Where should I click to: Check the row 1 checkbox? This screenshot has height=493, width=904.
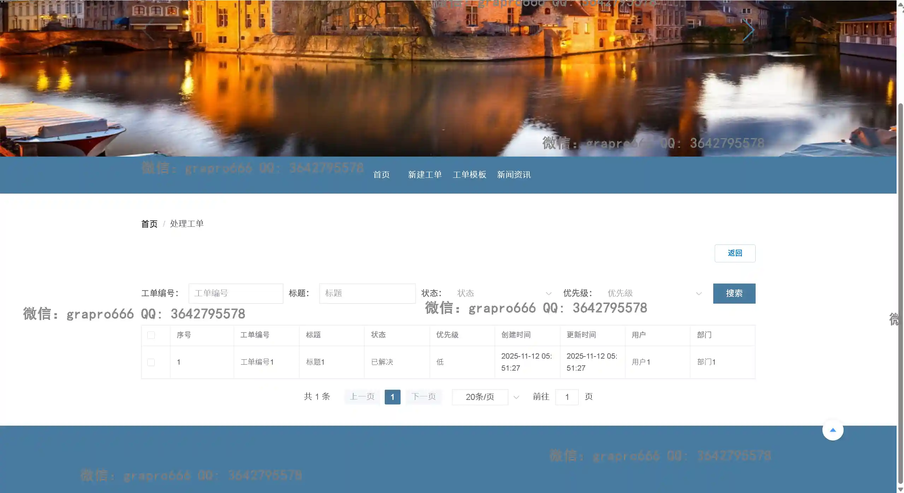tap(151, 362)
